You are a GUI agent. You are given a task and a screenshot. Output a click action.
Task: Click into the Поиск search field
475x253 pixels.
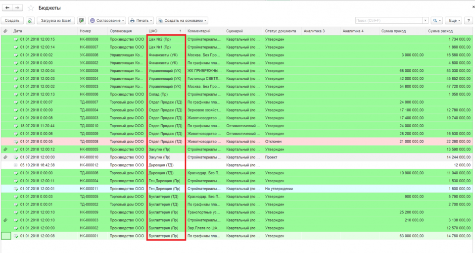[388, 20]
